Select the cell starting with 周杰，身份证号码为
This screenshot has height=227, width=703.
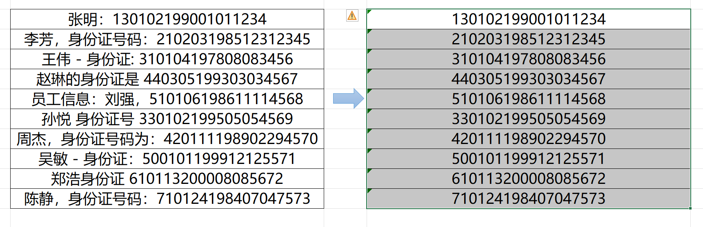coord(167,139)
